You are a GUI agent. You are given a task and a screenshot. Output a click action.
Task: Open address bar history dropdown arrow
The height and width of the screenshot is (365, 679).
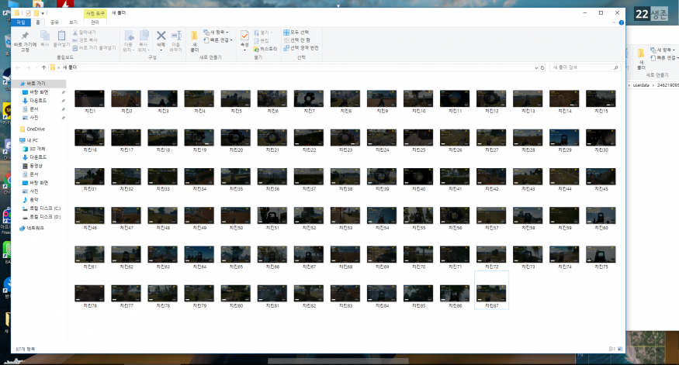[535, 67]
